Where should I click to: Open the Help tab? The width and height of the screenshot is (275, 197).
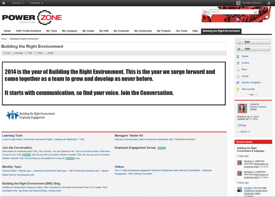(195, 31)
